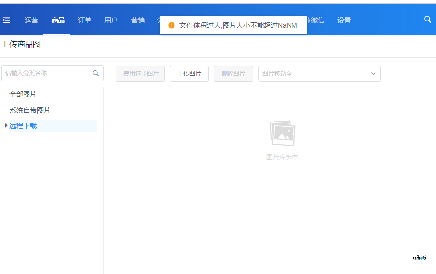Click the 使用选中图片 button
The height and width of the screenshot is (274, 436).
[x=140, y=74]
